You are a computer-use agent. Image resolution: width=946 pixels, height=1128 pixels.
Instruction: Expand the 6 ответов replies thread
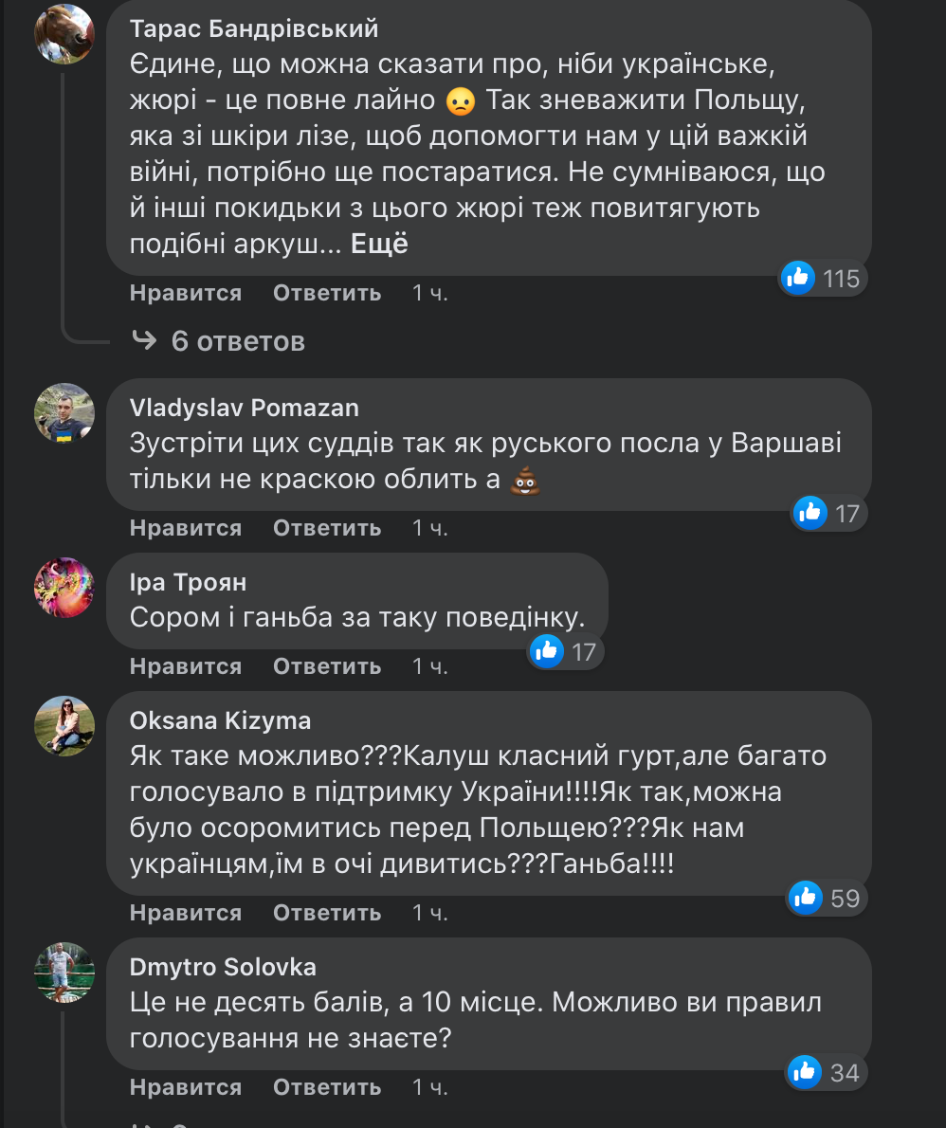tap(238, 341)
